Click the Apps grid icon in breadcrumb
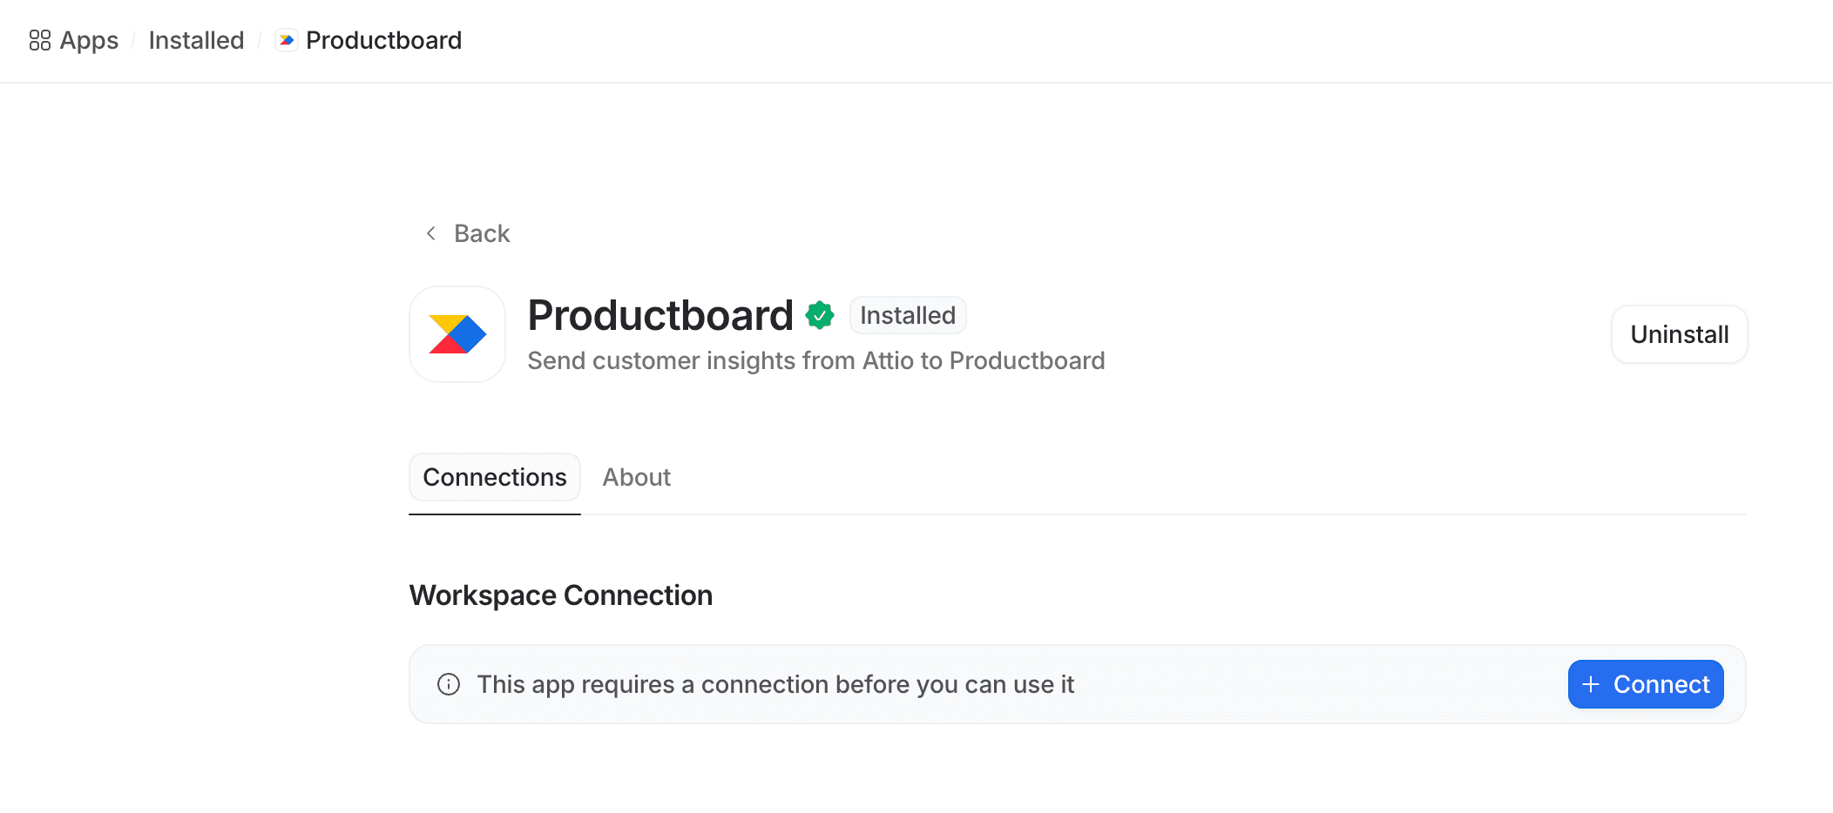This screenshot has height=813, width=1833. pyautogui.click(x=38, y=40)
